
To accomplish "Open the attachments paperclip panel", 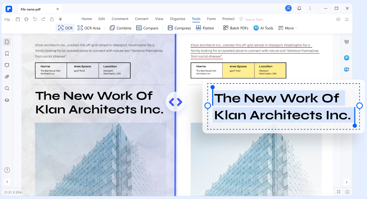I will (x=7, y=77).
